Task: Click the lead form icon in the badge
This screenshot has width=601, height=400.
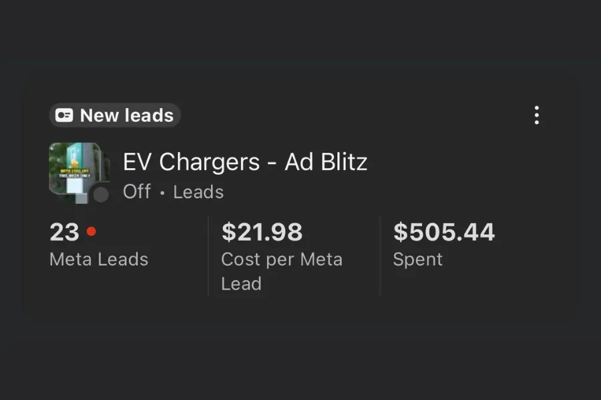Action: (64, 115)
